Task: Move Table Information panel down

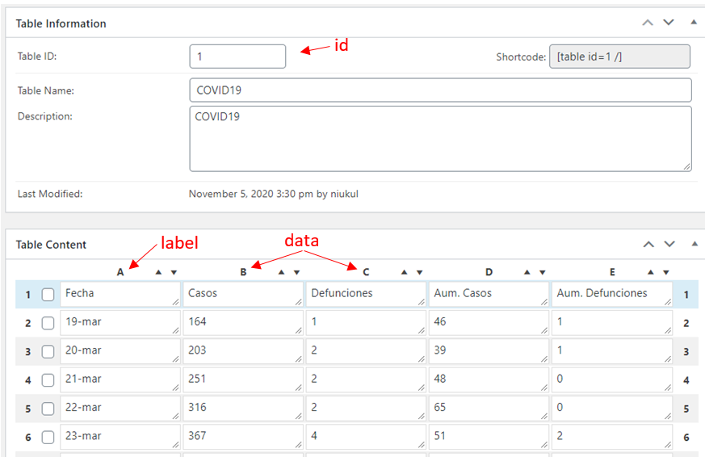Action: (669, 23)
